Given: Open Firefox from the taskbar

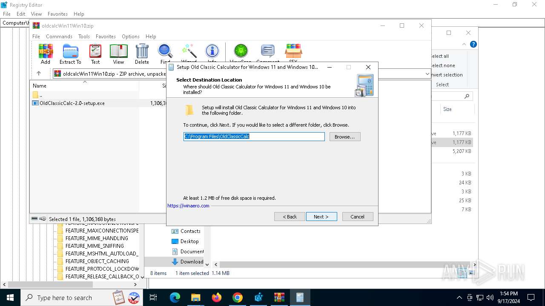Looking at the screenshot, I should [x=217, y=297].
